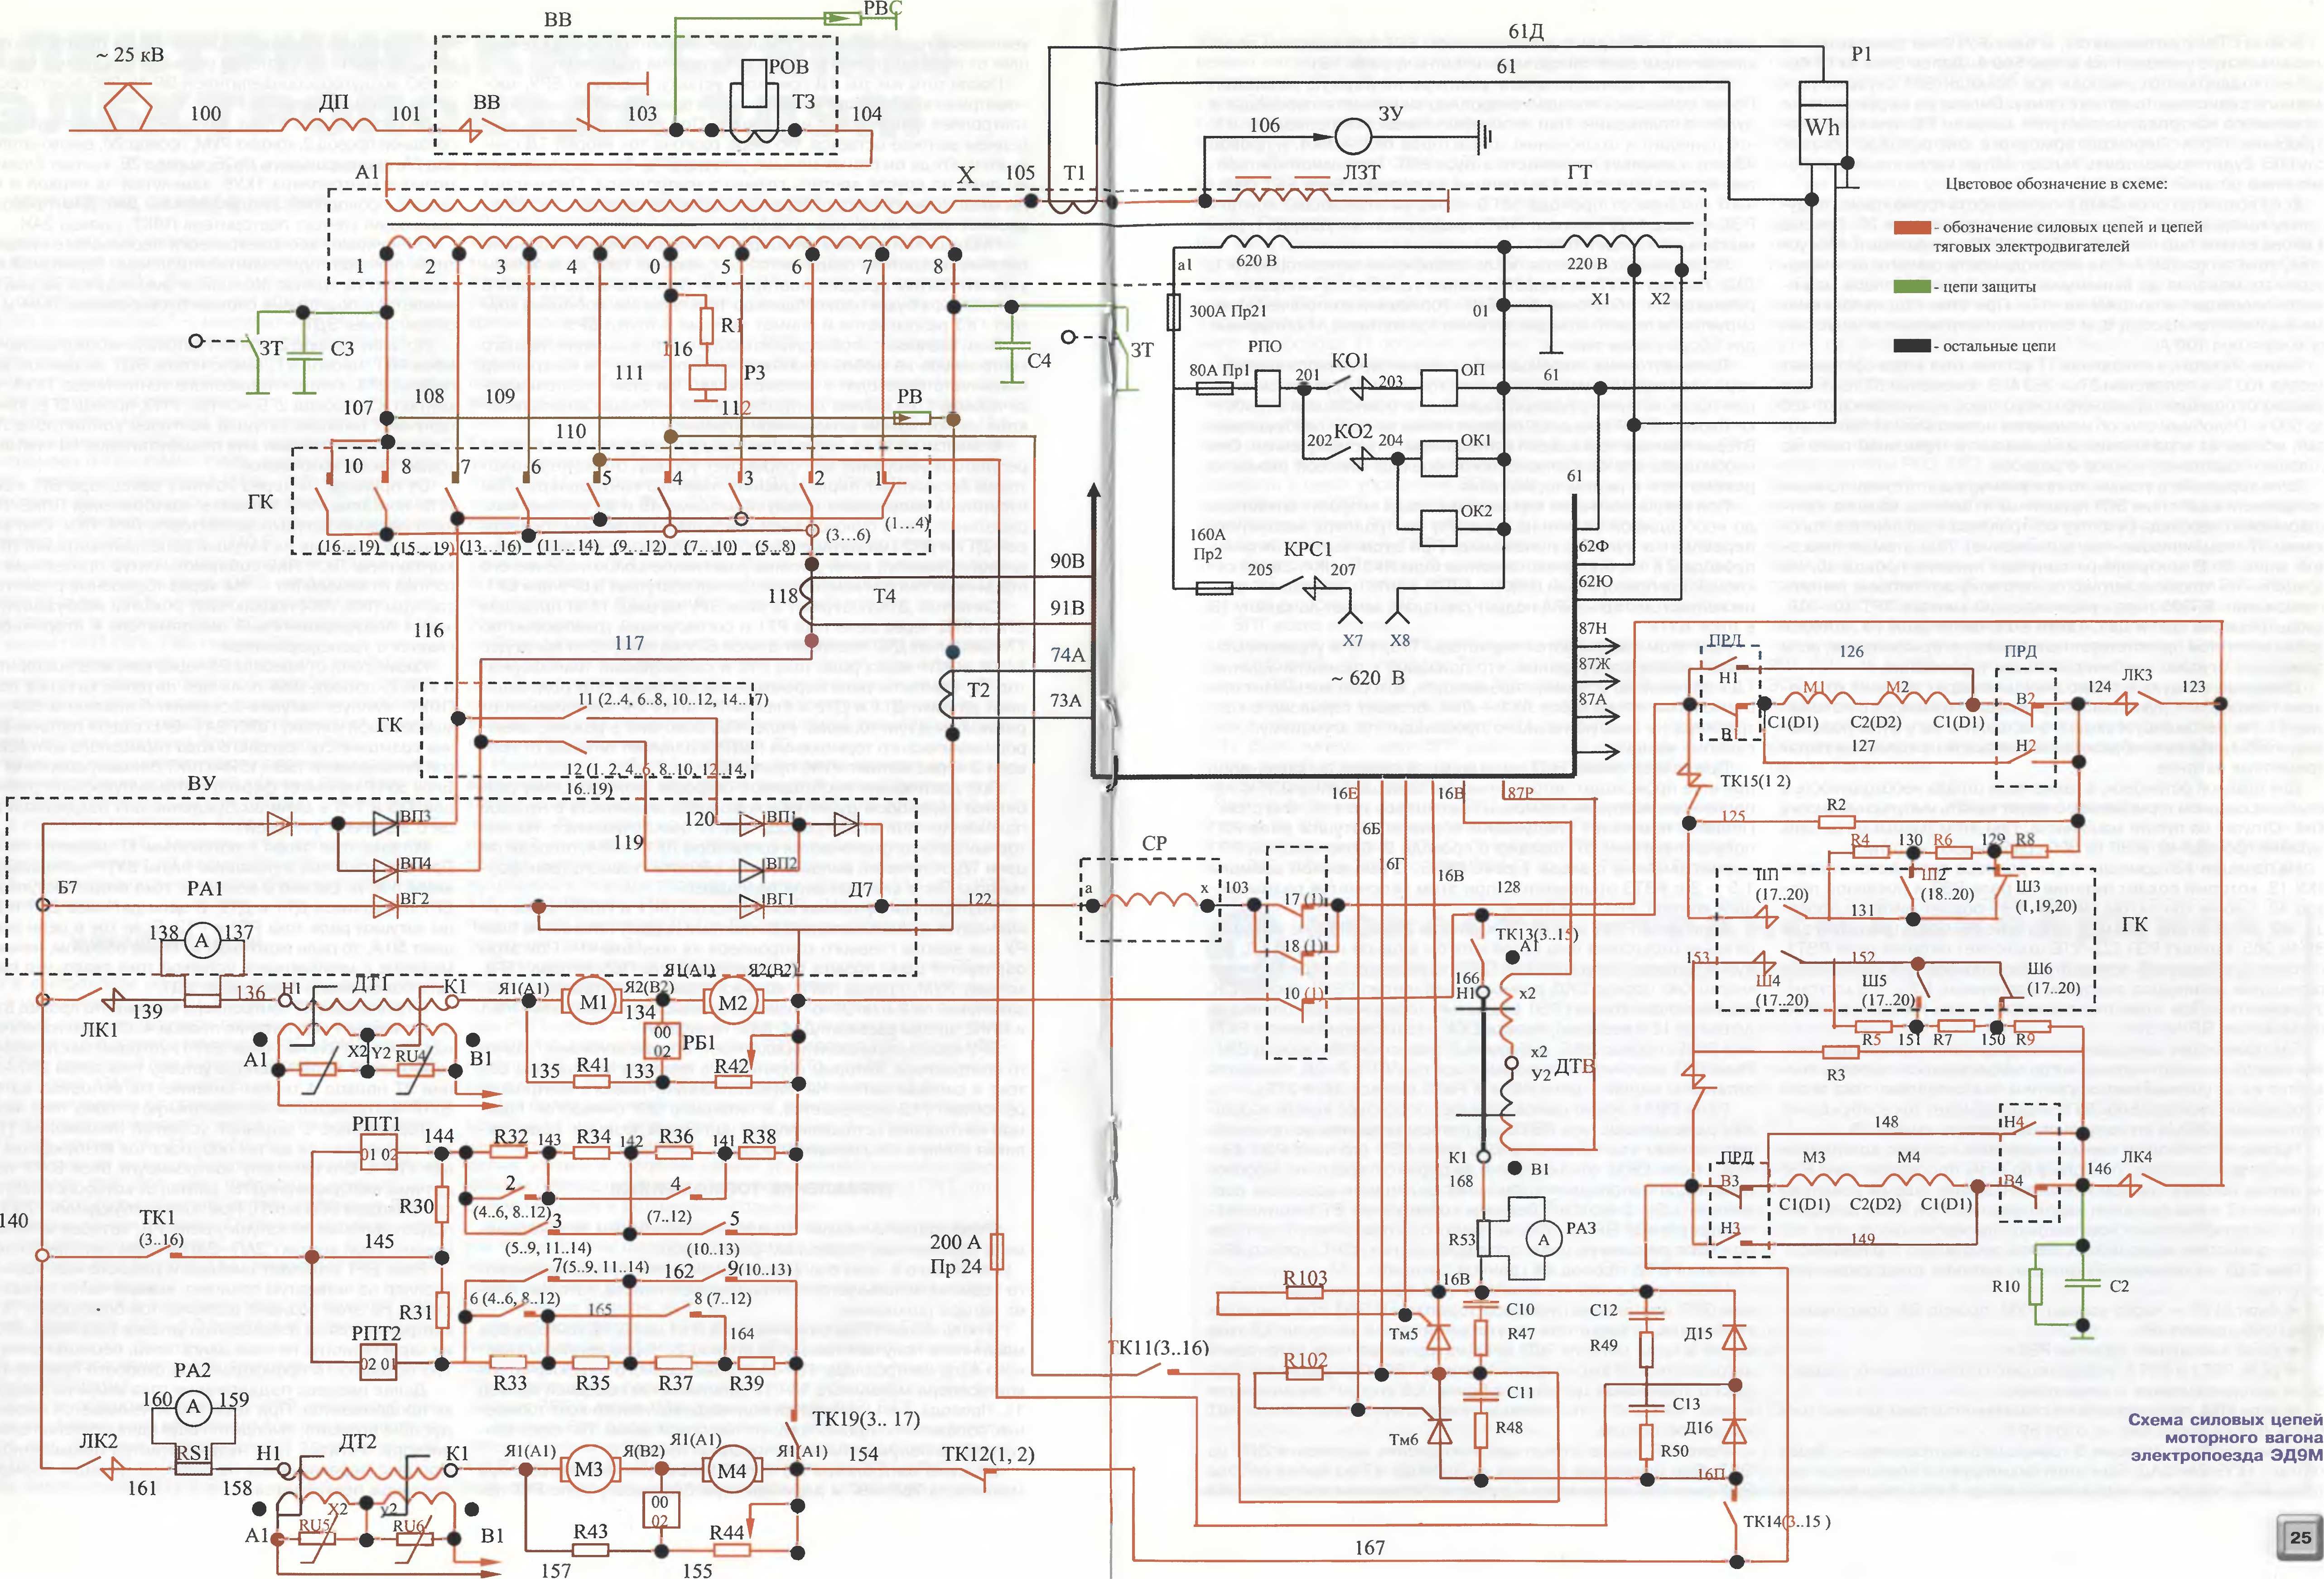This screenshot has width=2324, height=1579.
Task: Click the page number 25 box
Action: click(x=2299, y=1537)
